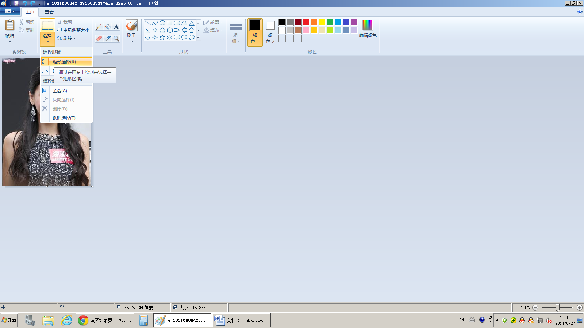Click the Save icon in quick access toolbar
584x328 pixels.
(17, 3)
